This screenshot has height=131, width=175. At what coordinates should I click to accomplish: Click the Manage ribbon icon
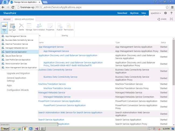coord(29,26)
